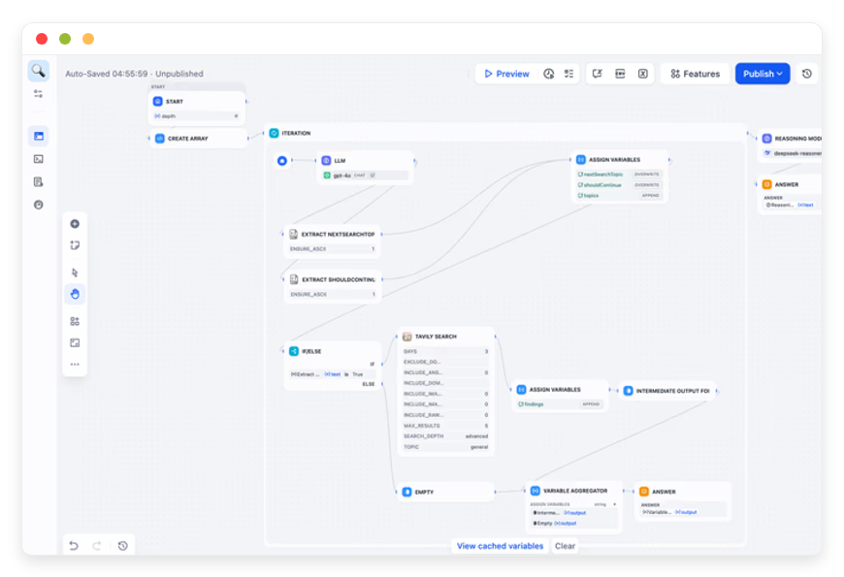Viewport: 844px width, 577px height.
Task: Click the depth variable in START node
Action: pyautogui.click(x=197, y=115)
